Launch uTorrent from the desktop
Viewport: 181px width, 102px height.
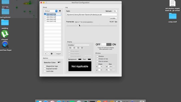5,34
